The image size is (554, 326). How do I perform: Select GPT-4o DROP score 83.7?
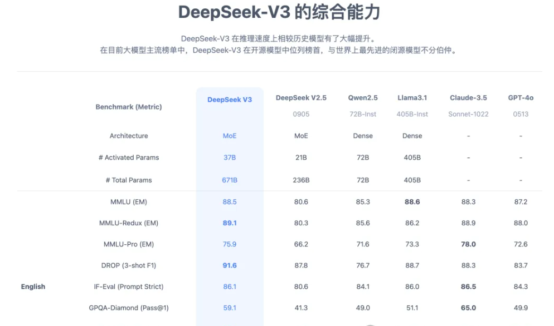pos(521,265)
